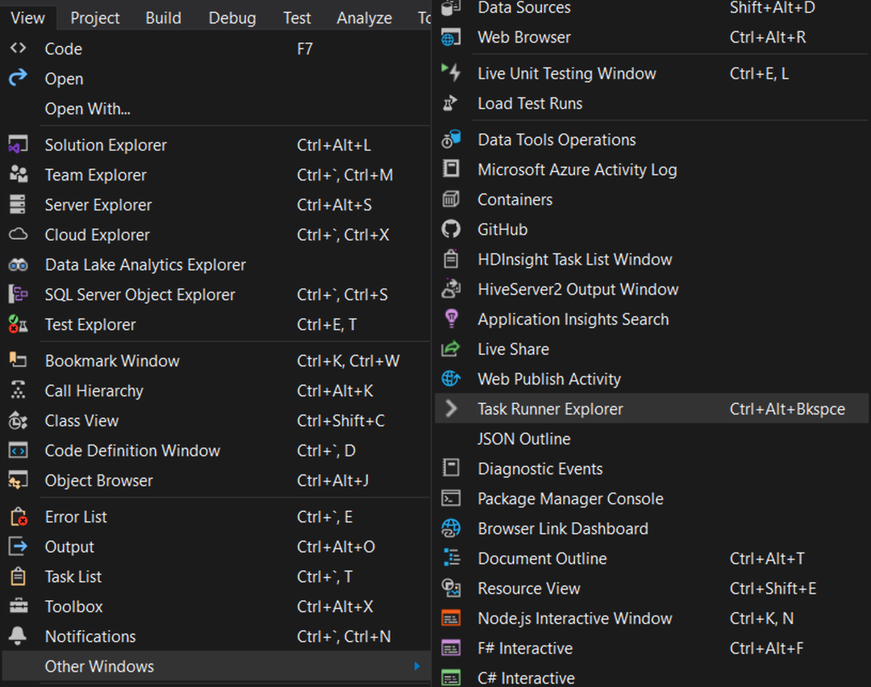
Task: Click the SQL Server Object Explorer icon
Action: (x=18, y=294)
